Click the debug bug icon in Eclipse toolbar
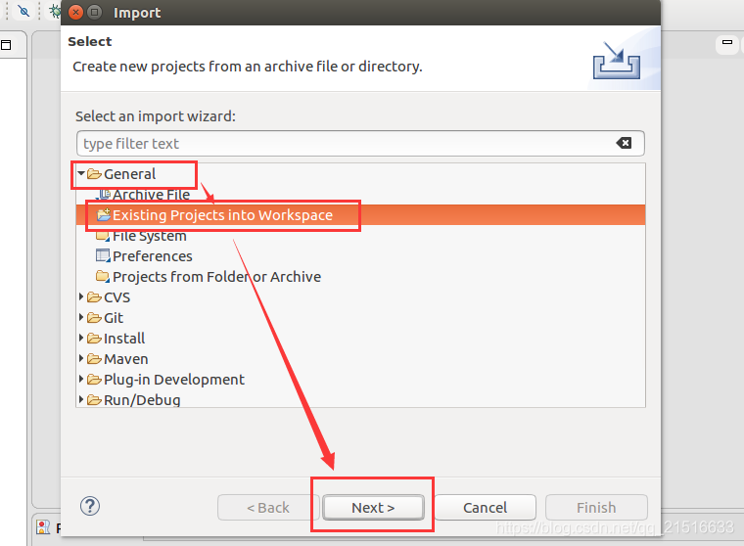The width and height of the screenshot is (744, 546). [x=55, y=11]
